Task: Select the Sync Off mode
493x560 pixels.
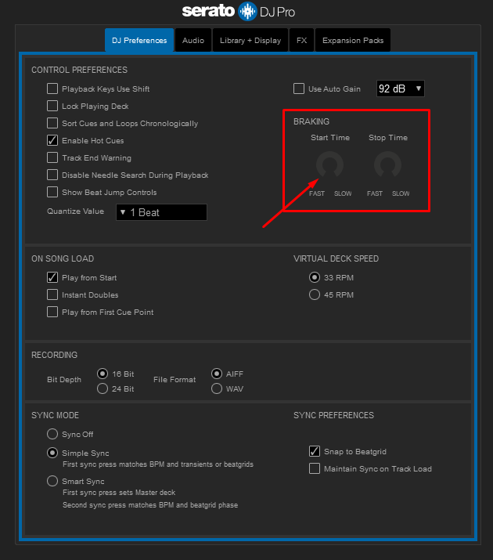Action: [x=52, y=434]
